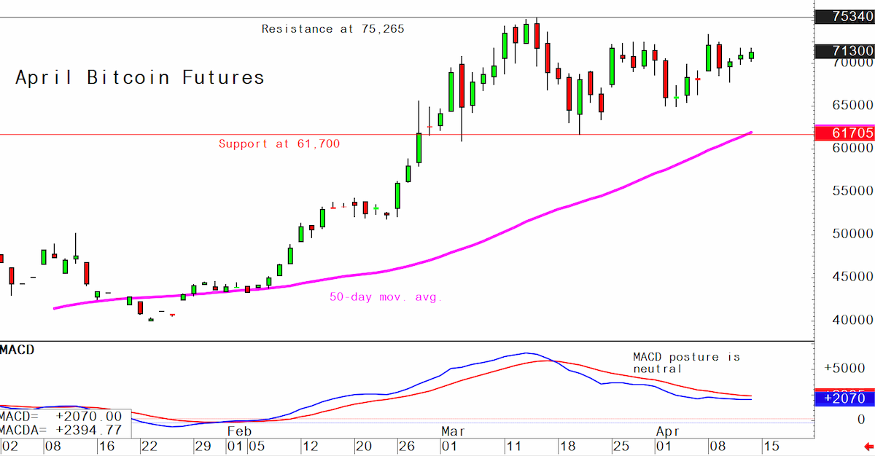
Task: Select the 75340 price label
Action: [x=844, y=17]
